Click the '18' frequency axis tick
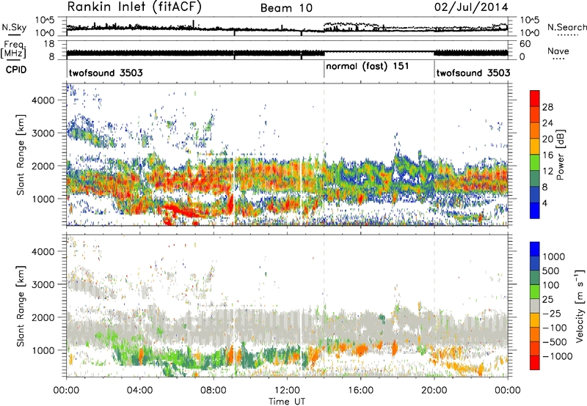Image resolution: width=587 pixels, height=406 pixels. (x=49, y=44)
